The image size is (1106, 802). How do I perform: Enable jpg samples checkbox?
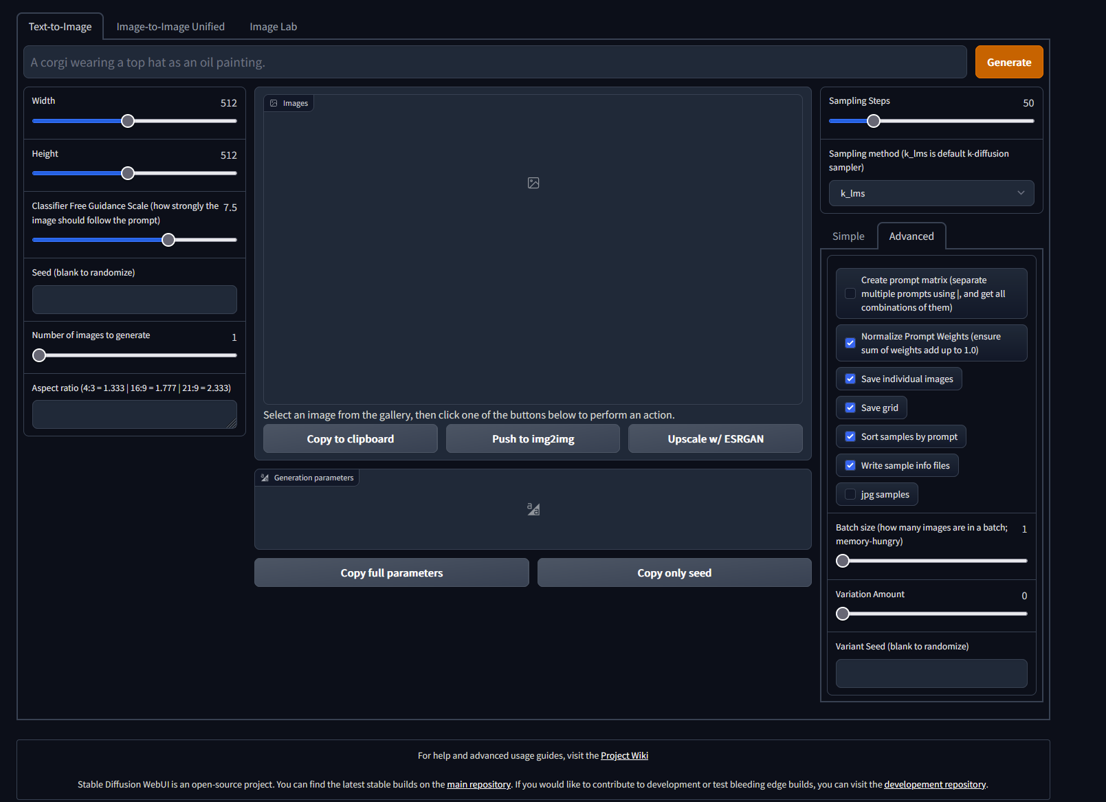850,494
